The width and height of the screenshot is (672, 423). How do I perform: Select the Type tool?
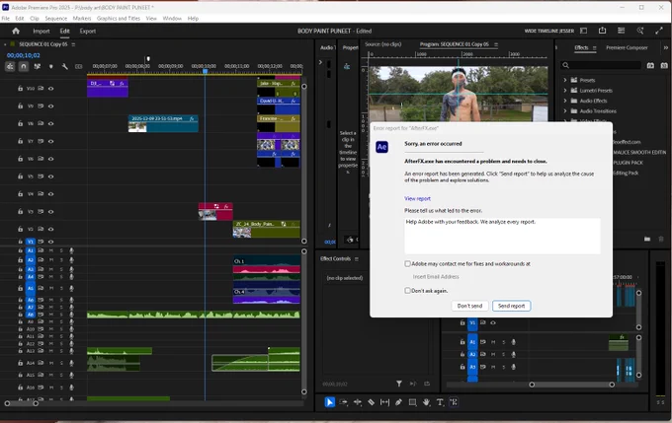pyautogui.click(x=440, y=402)
